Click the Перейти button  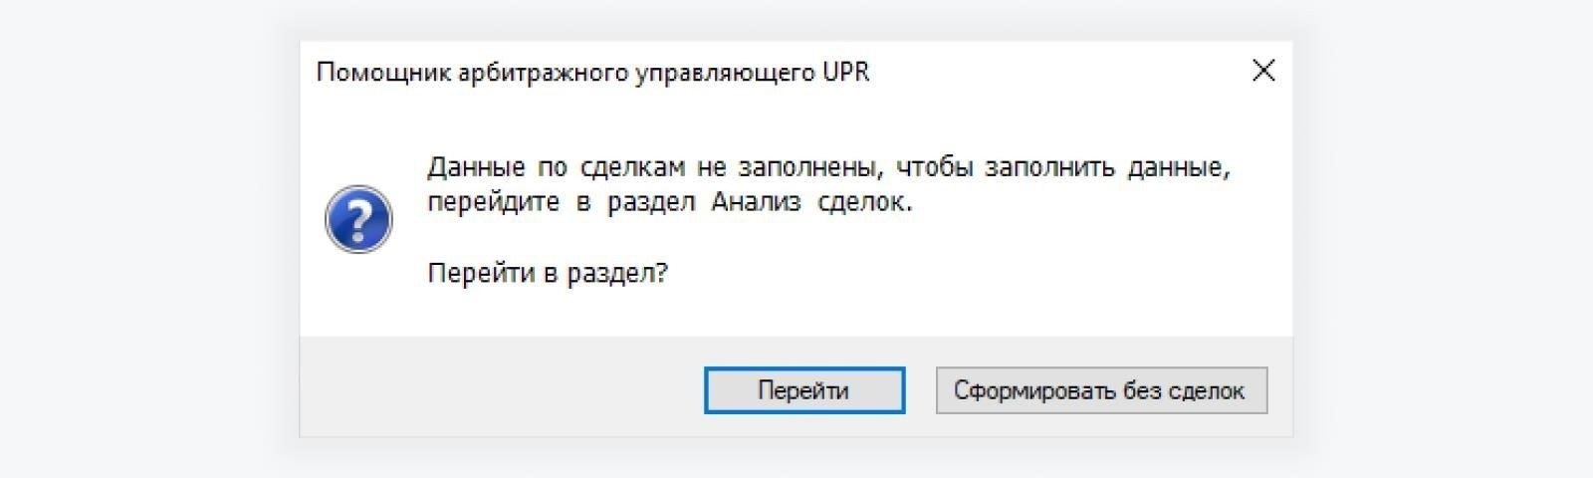[803, 390]
